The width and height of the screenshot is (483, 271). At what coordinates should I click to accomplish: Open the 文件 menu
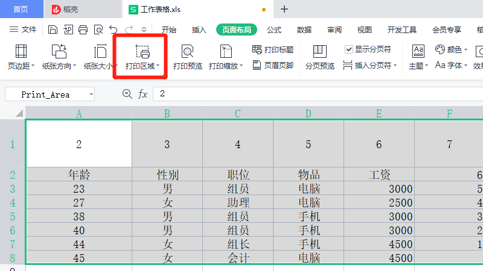(23, 30)
